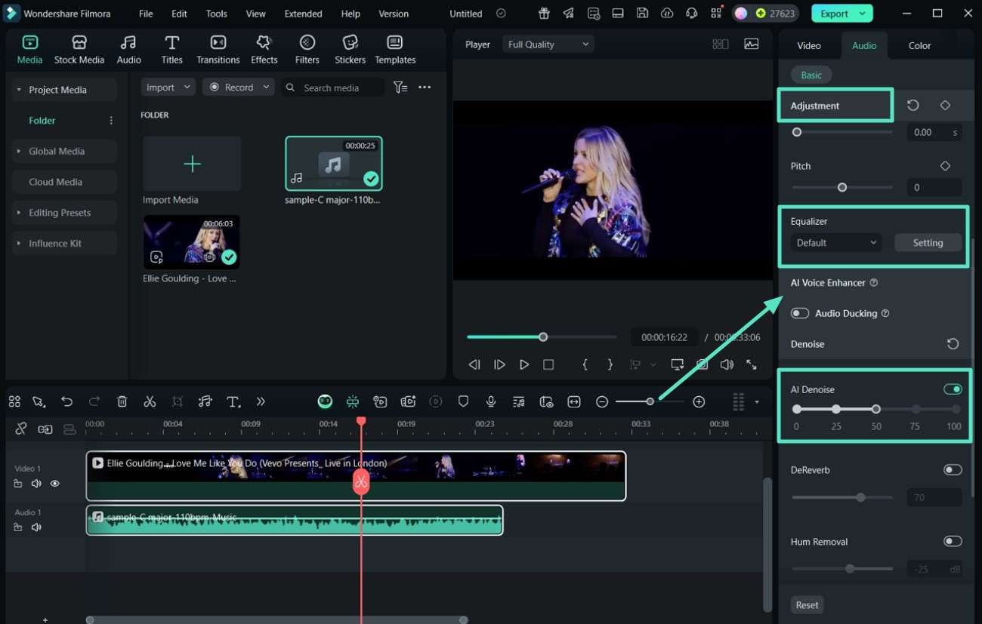This screenshot has height=624, width=982.
Task: Open the Record dropdown
Action: coord(239,88)
